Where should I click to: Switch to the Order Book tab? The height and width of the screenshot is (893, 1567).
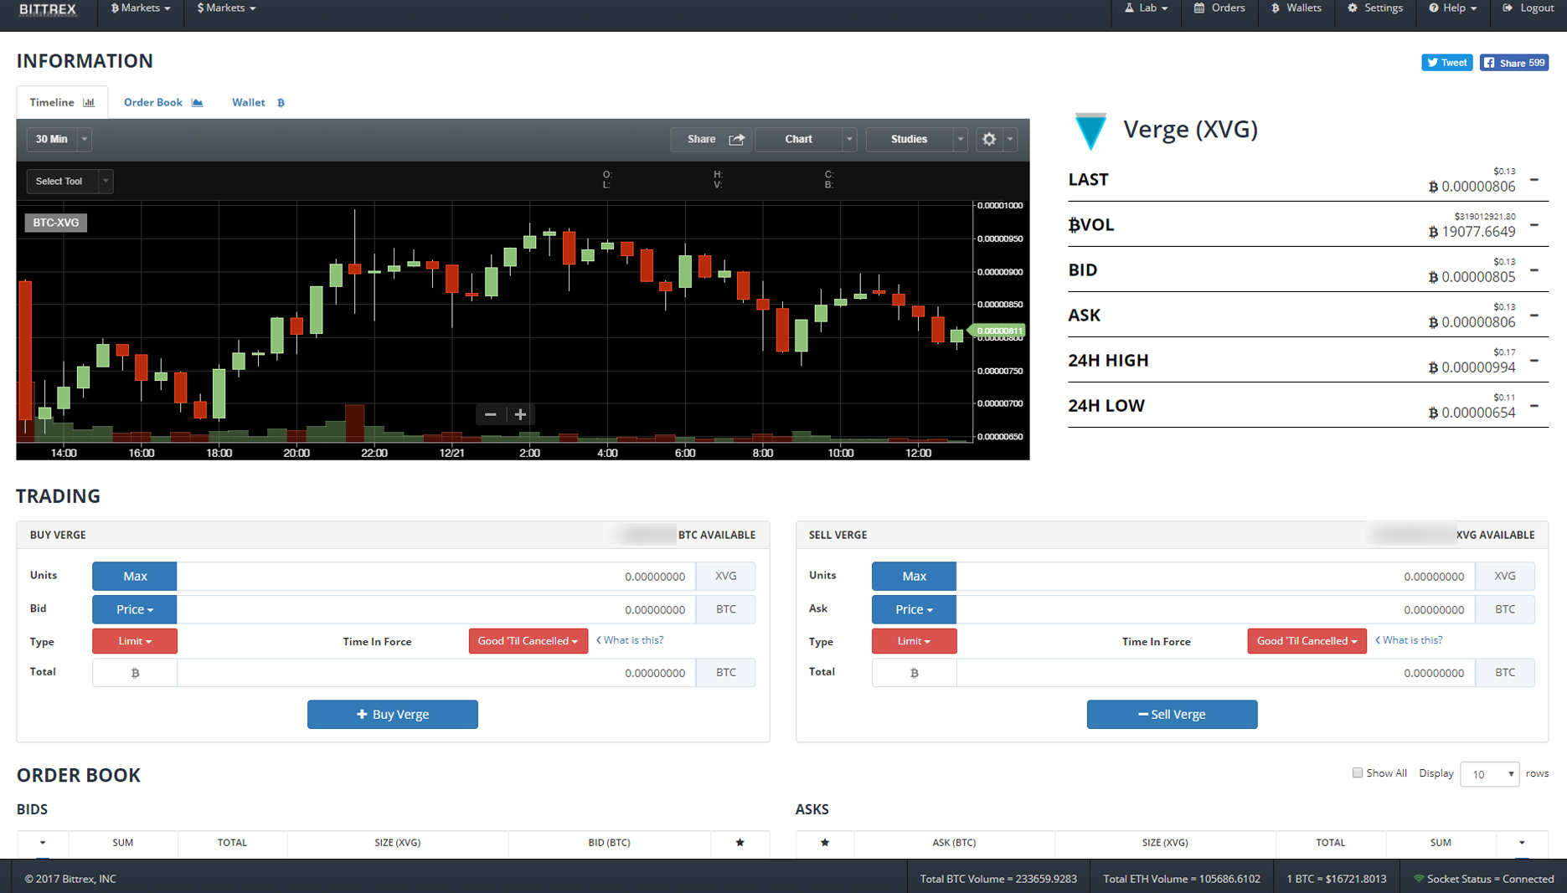(x=163, y=102)
